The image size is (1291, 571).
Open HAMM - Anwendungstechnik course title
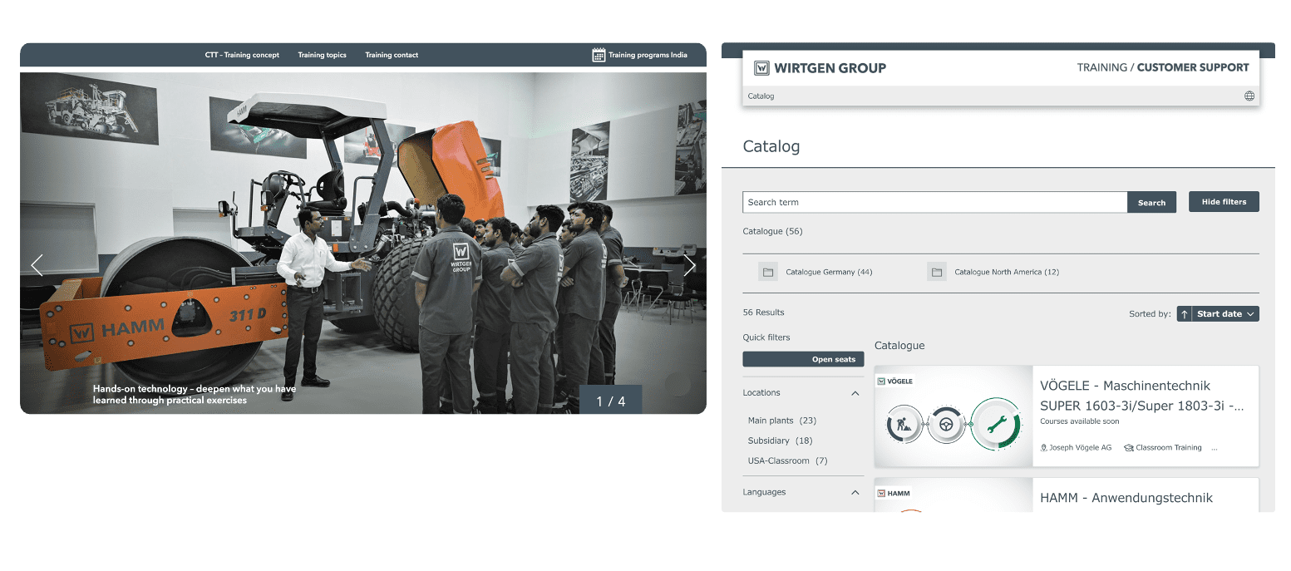click(1126, 498)
